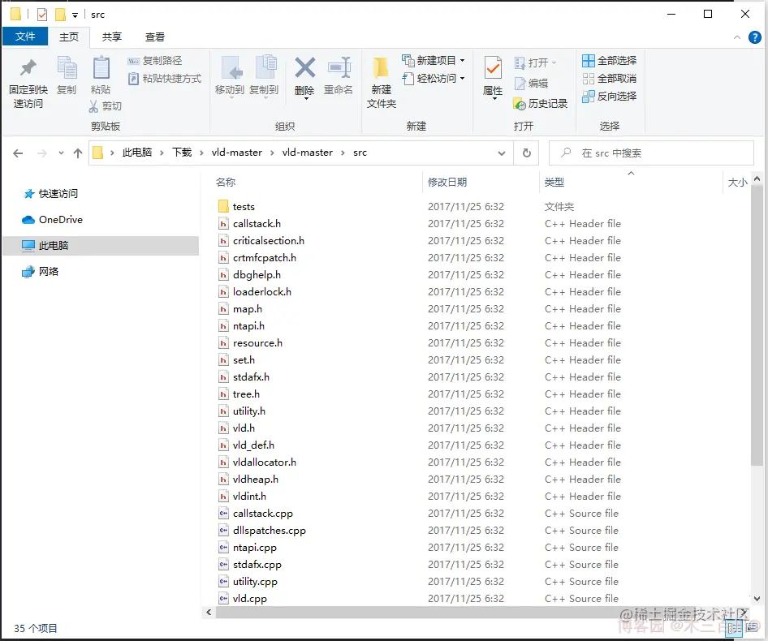Sort by Date modified (修改日期) header
This screenshot has height=641, width=768.
[447, 183]
